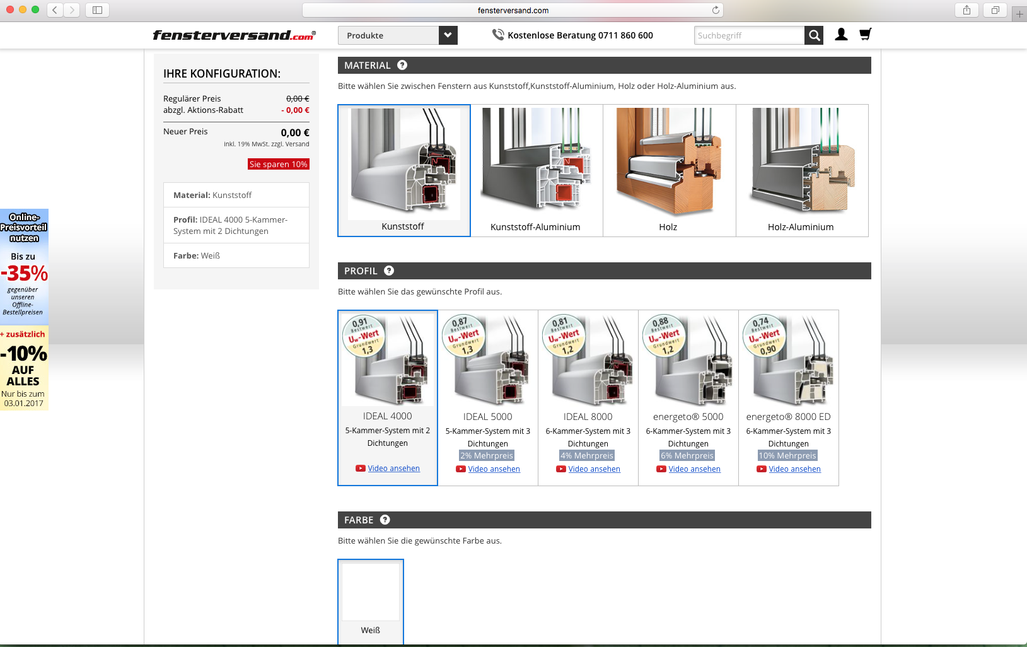Open the user account icon
The height and width of the screenshot is (647, 1027).
pos(841,35)
